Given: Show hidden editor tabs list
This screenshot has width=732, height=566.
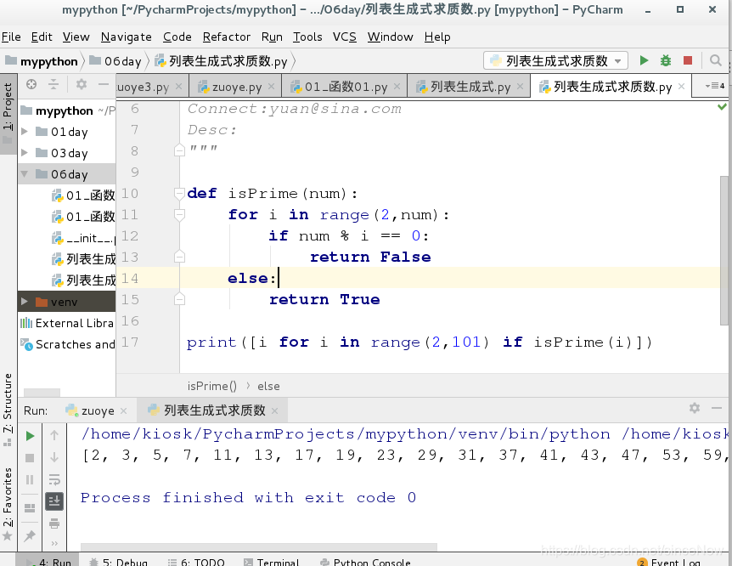Looking at the screenshot, I should click(715, 86).
